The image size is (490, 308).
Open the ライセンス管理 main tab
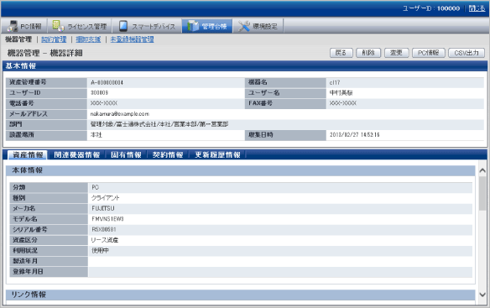point(80,26)
